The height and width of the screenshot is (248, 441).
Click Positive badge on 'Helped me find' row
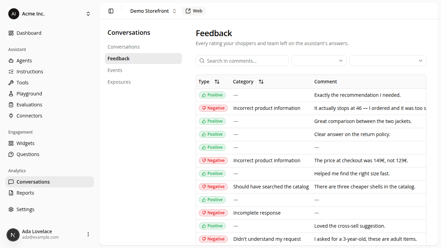pyautogui.click(x=212, y=174)
